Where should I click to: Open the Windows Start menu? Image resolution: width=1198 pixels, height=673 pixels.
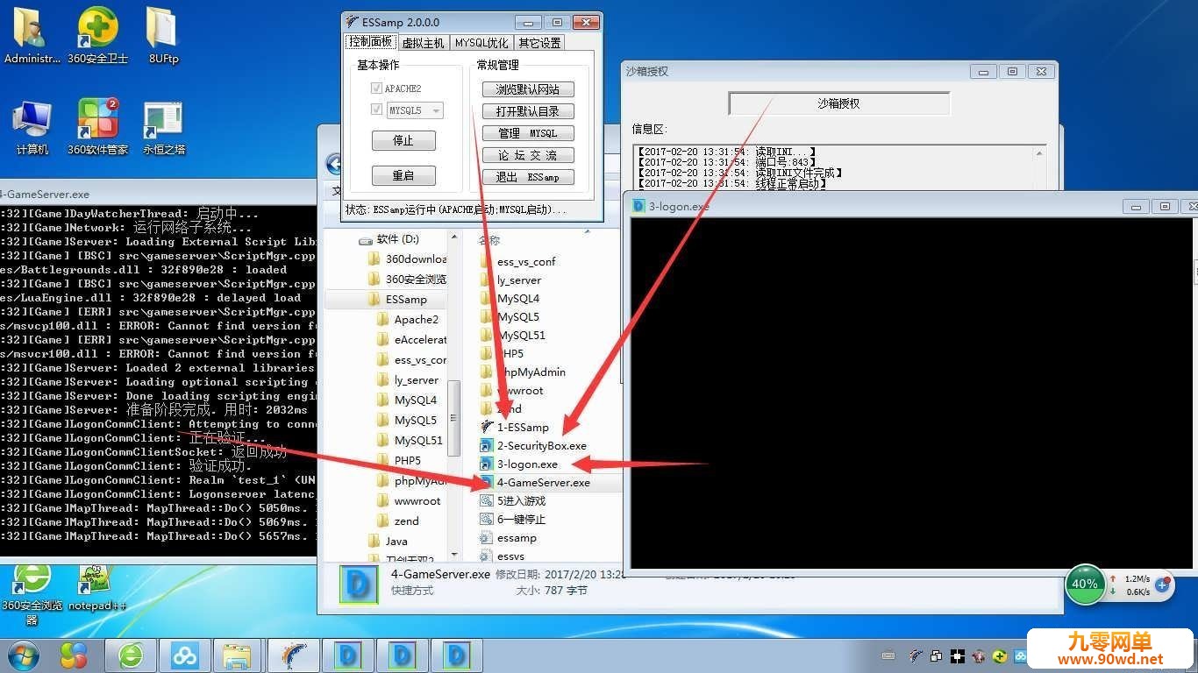coord(24,655)
